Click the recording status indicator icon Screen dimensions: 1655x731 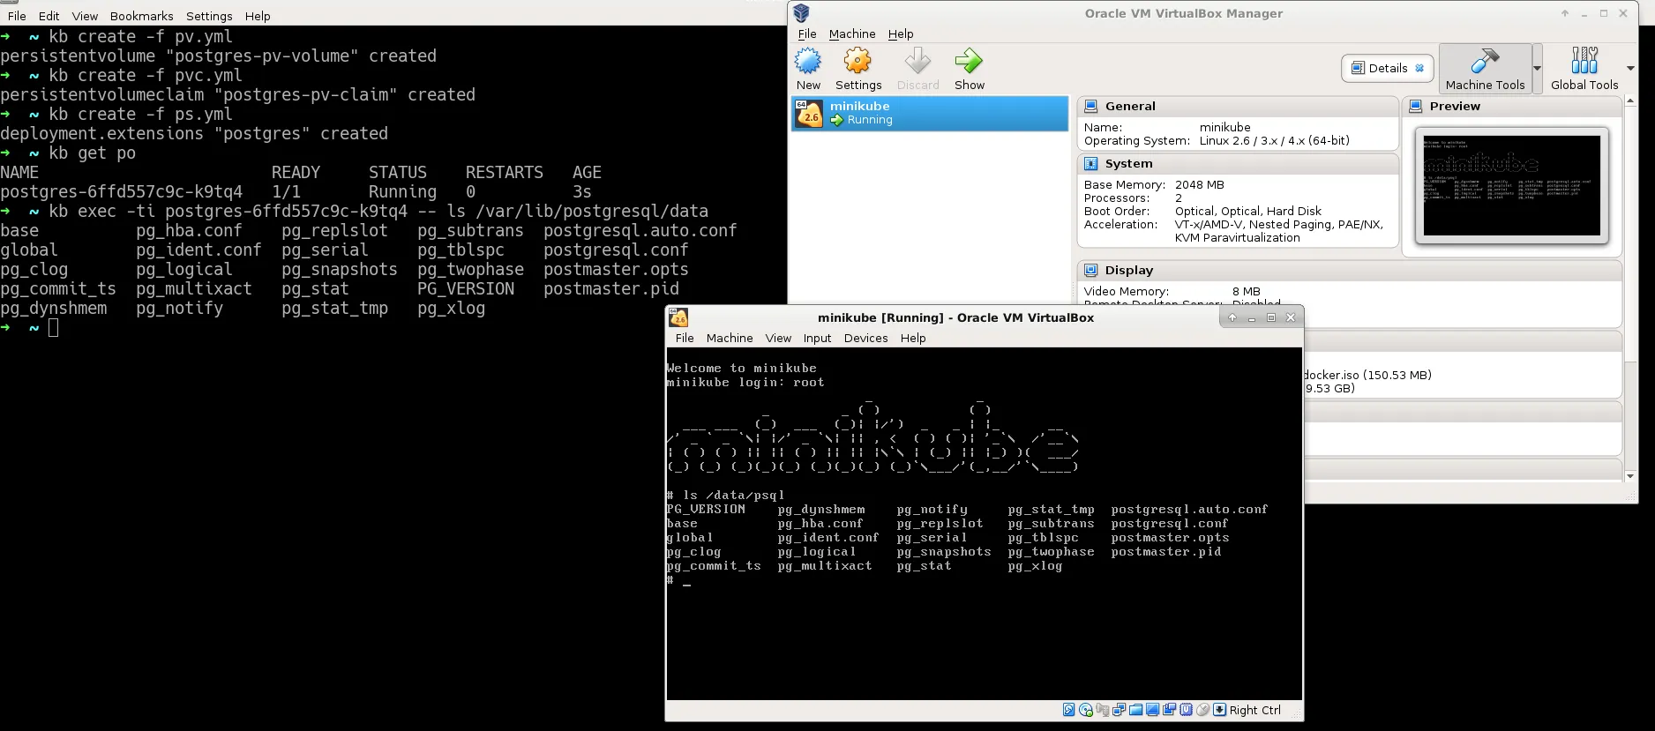click(1170, 711)
